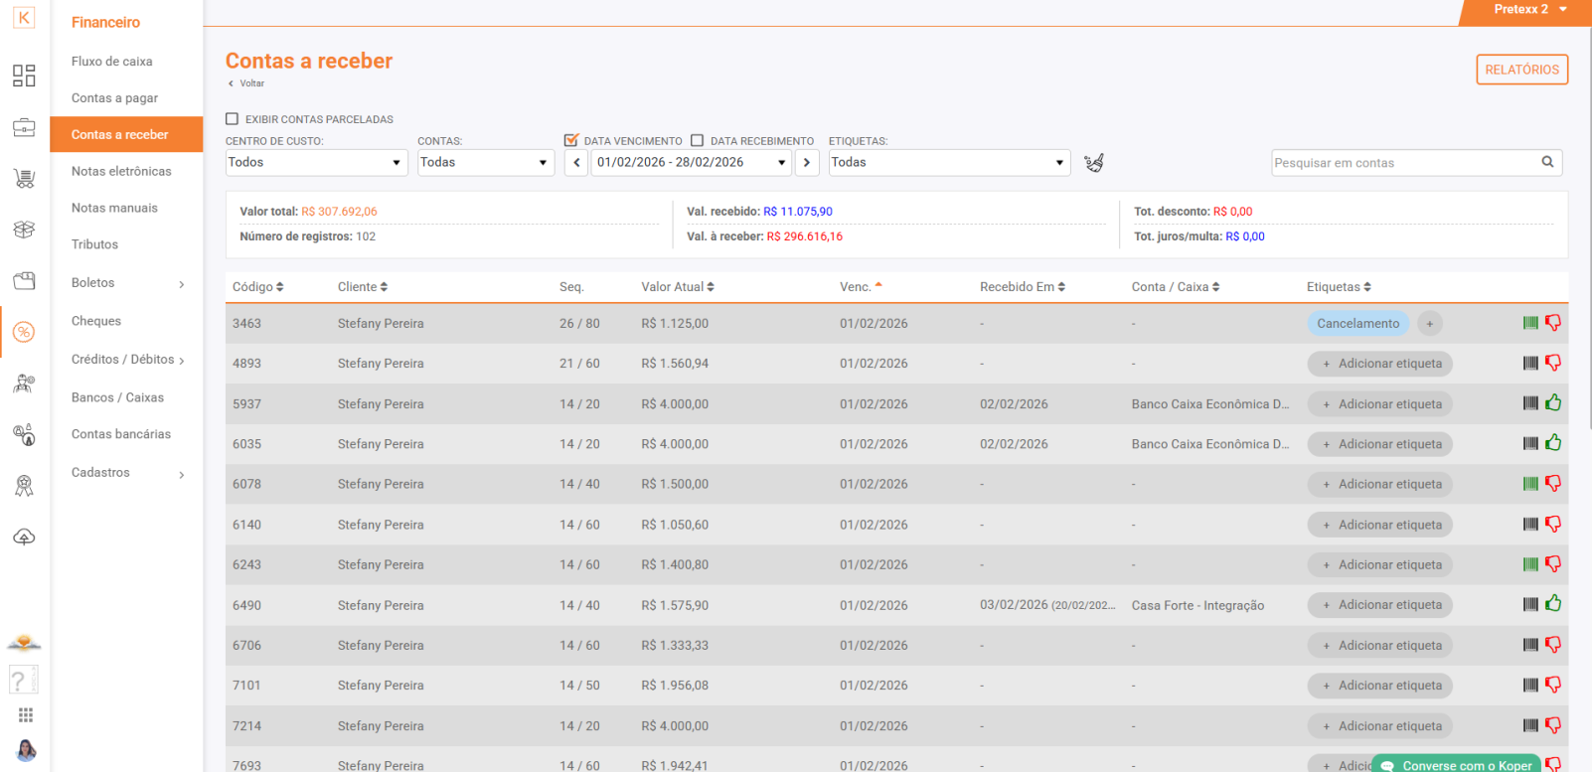Open the Centro de Custo dropdown
The image size is (1592, 772).
coord(316,163)
